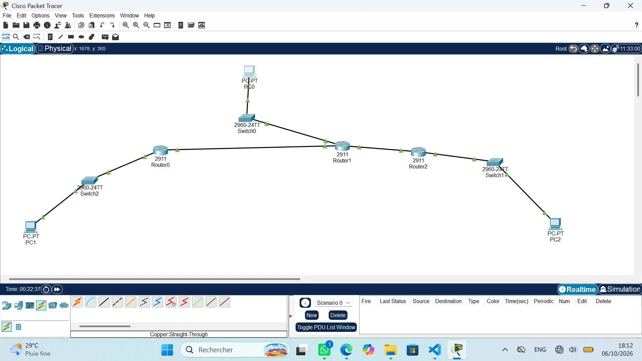
Task: Select the Delete tool icon
Action: point(26,37)
